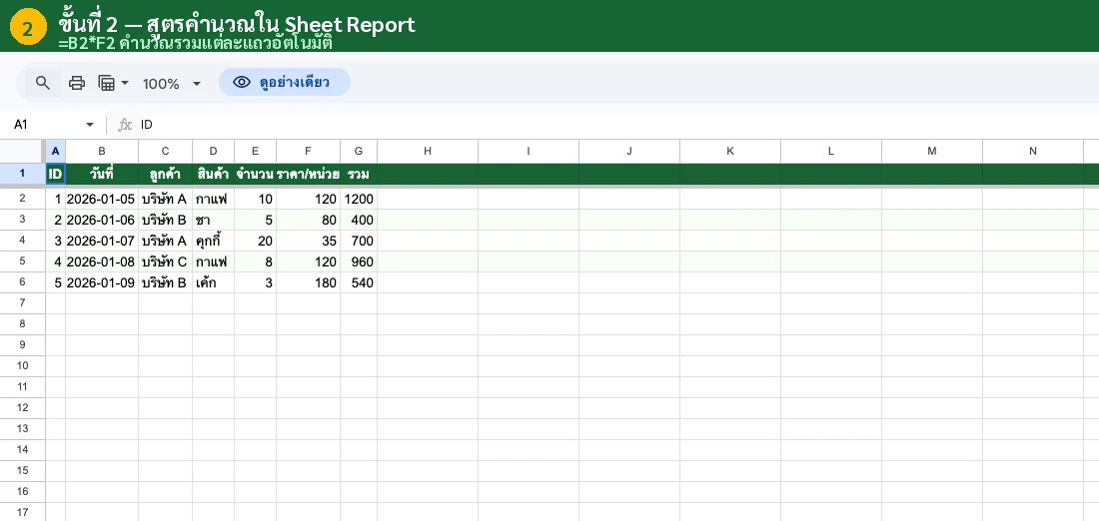Open the filter views table icon
The image size is (1099, 521).
107,83
